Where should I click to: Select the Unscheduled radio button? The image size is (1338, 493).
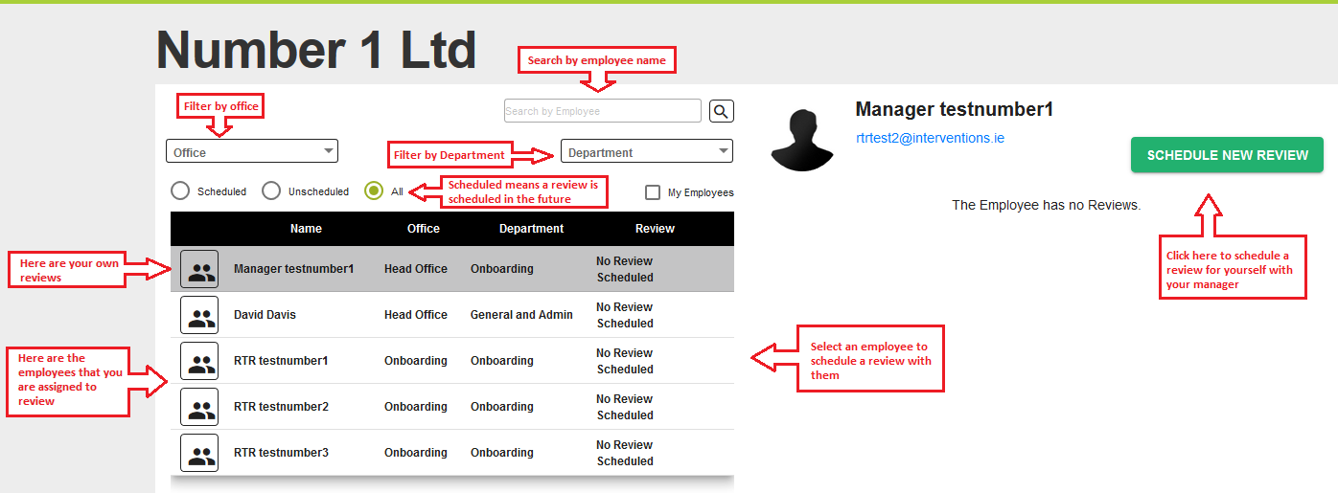point(271,191)
